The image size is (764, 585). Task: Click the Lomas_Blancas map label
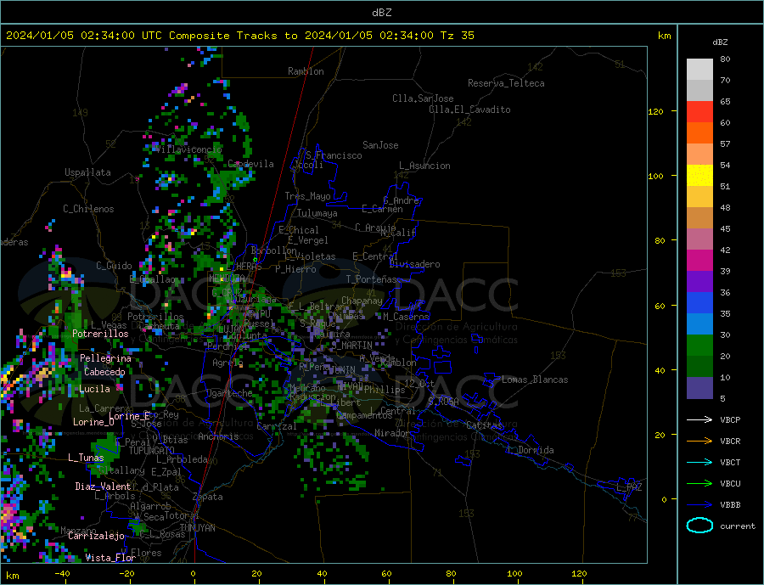pyautogui.click(x=535, y=380)
